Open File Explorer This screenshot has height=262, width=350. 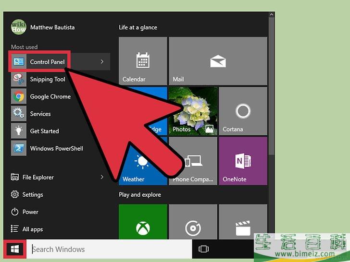pyautogui.click(x=32, y=177)
